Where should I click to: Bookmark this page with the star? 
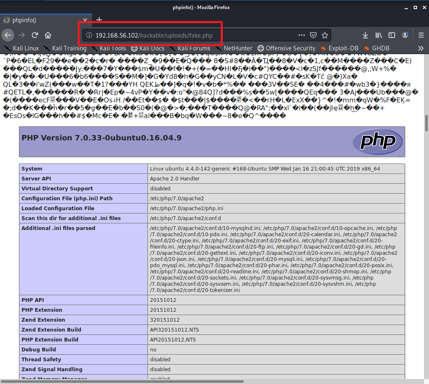coord(325,35)
